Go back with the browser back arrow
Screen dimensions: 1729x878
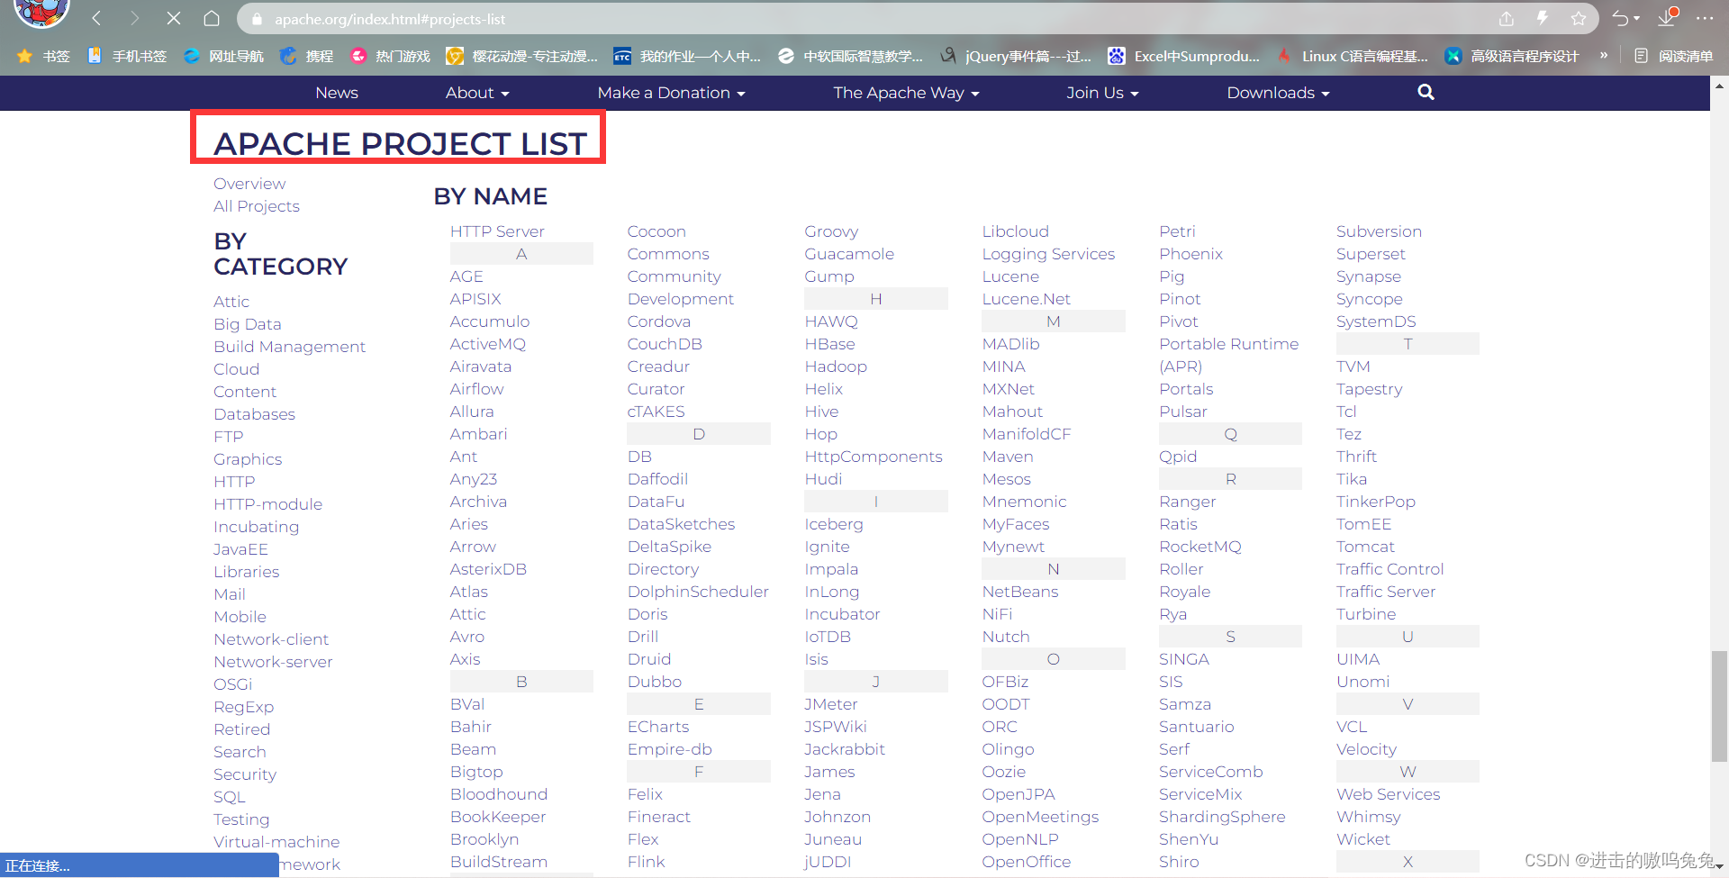(x=96, y=18)
